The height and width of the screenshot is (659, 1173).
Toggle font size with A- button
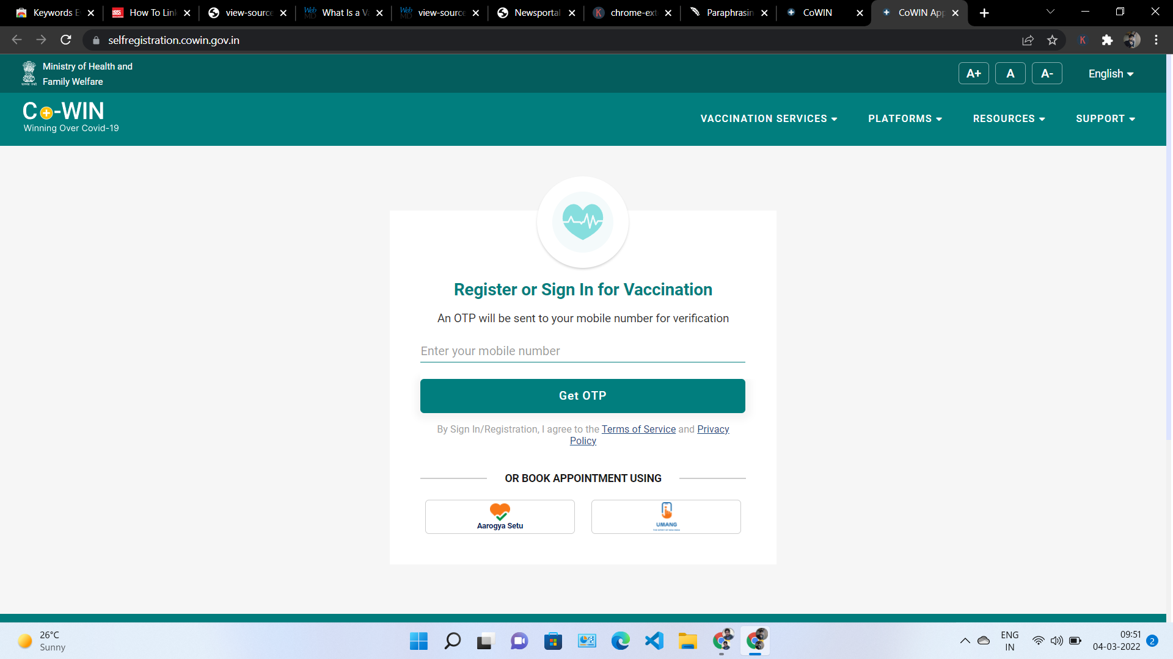point(1047,73)
